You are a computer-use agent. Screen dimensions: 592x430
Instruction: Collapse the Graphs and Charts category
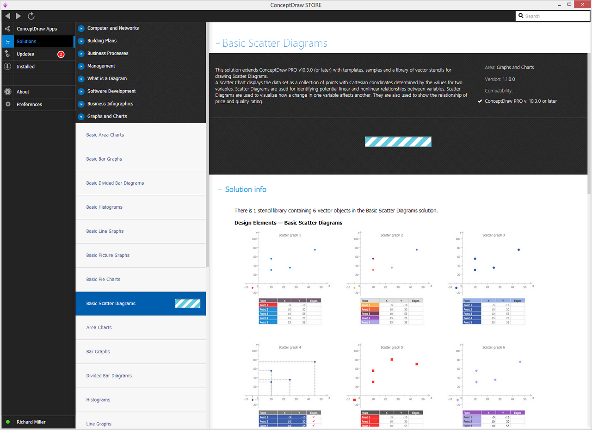coord(81,117)
